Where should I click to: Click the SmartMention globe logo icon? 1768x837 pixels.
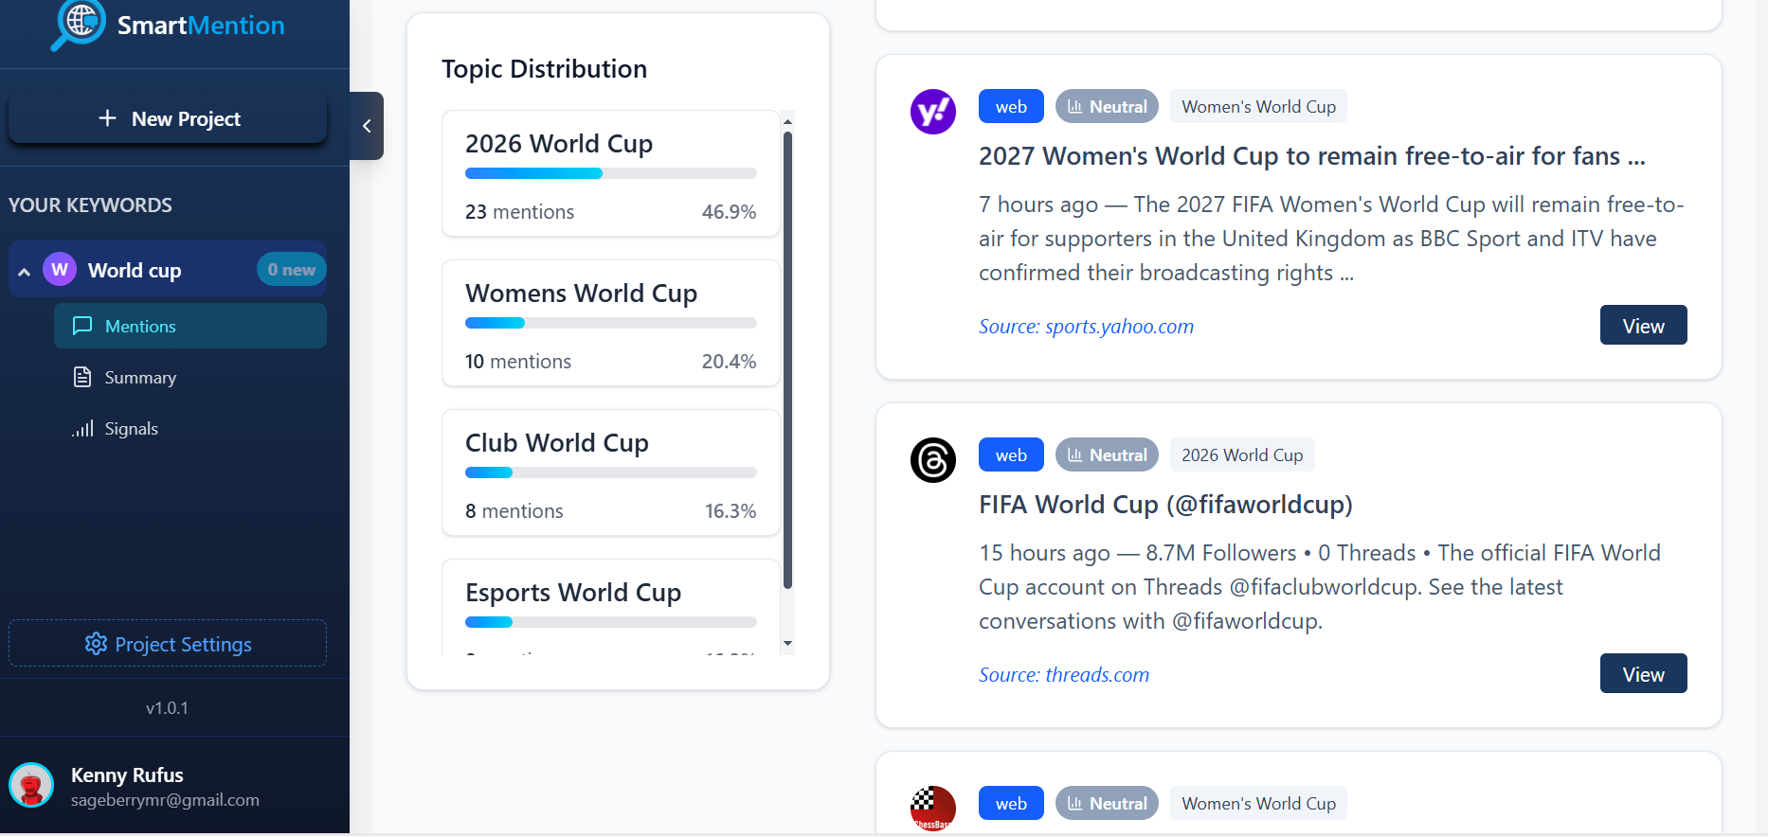79,23
